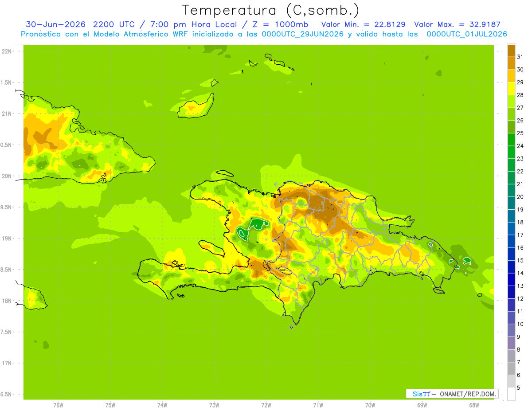
Task: Select the date text '30-Jun-2026'
Action: pos(55,24)
